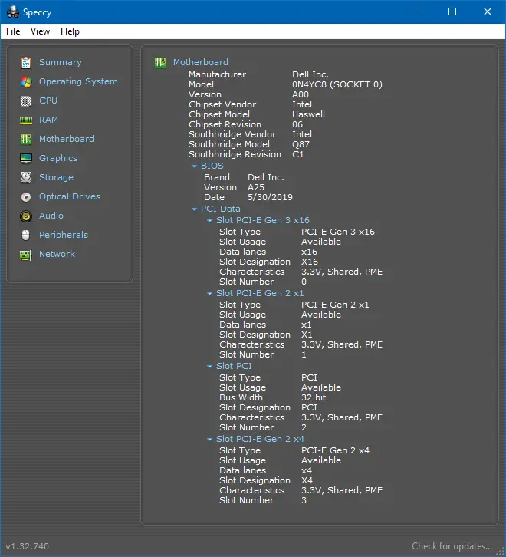The width and height of the screenshot is (506, 557).
Task: Select Southbridge Revision value C1
Action: [x=298, y=154]
